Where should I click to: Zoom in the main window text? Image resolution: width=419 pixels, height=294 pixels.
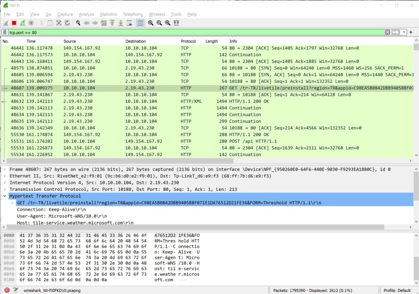point(151,23)
